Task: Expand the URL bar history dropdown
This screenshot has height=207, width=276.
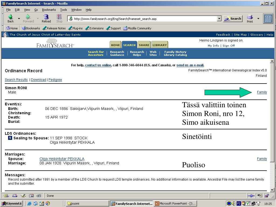Action: (219, 19)
